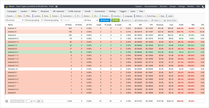Open table settings with the gear icon

[x=7, y=101]
